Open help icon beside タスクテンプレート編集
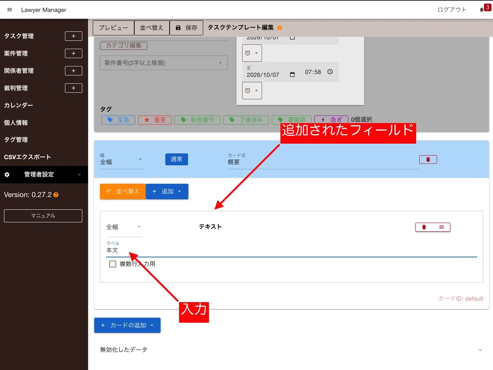Viewport: 493px width, 370px height. [280, 28]
